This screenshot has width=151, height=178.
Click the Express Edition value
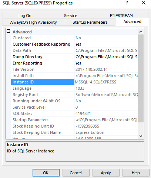coord(90,132)
